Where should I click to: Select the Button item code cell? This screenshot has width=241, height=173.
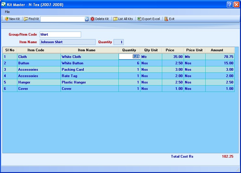[39, 63]
